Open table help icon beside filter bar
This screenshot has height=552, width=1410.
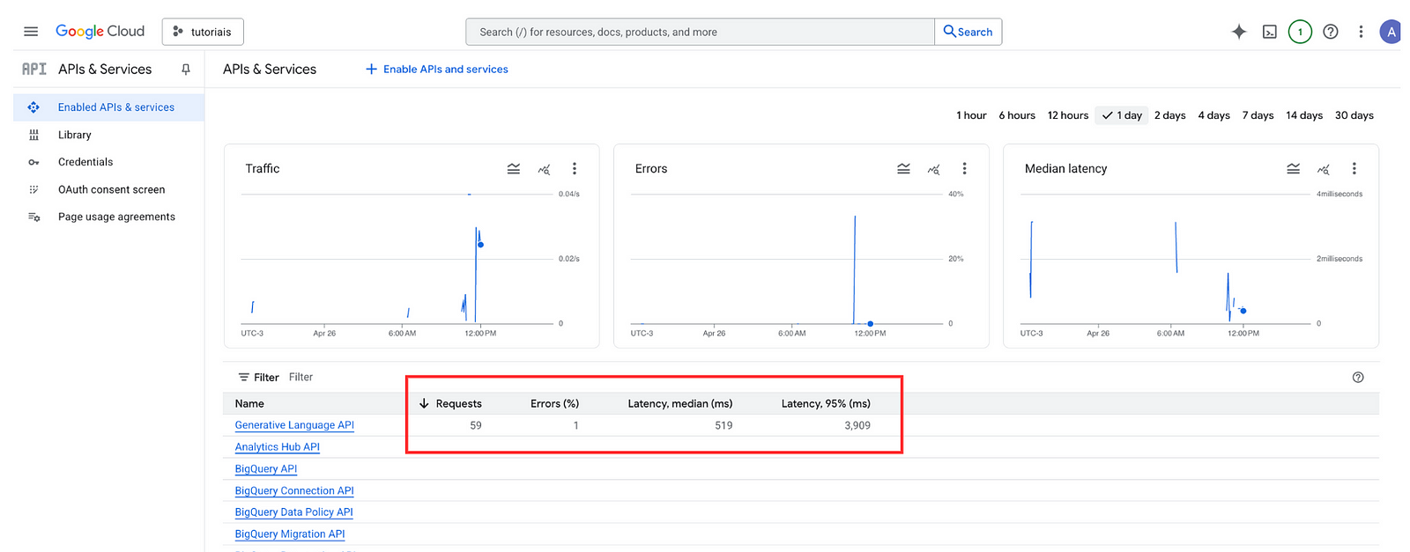1357,378
